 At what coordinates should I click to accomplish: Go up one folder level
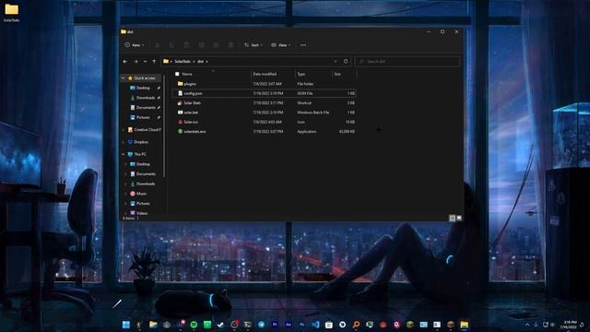click(154, 62)
